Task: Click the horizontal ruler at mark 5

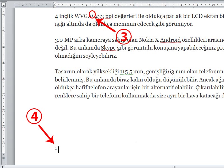Action: 134,4
